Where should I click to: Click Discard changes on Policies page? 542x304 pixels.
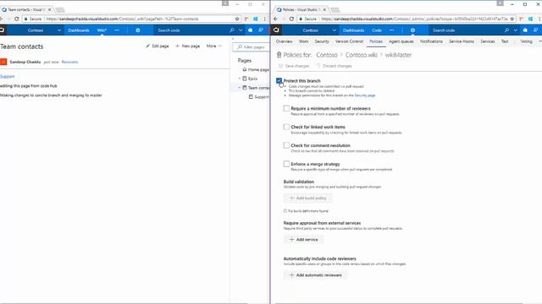[x=334, y=66]
